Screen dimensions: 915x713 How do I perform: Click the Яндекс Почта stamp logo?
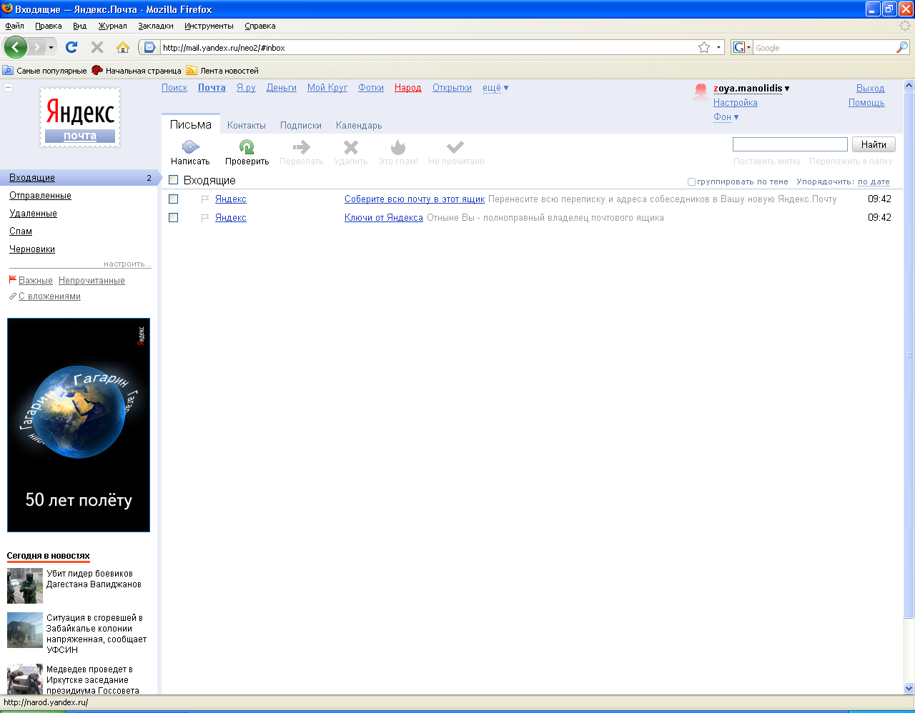[x=80, y=117]
